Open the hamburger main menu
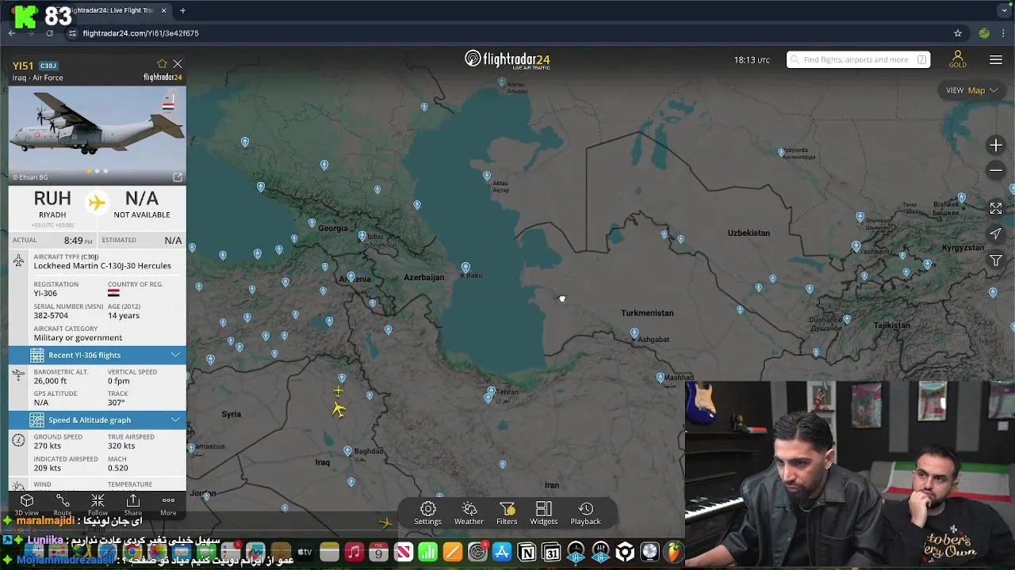The height and width of the screenshot is (570, 1015). coord(996,60)
